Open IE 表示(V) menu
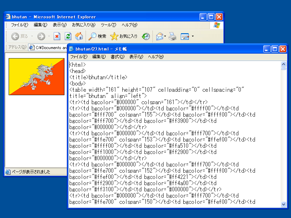291x218 pixels. click(x=60, y=25)
